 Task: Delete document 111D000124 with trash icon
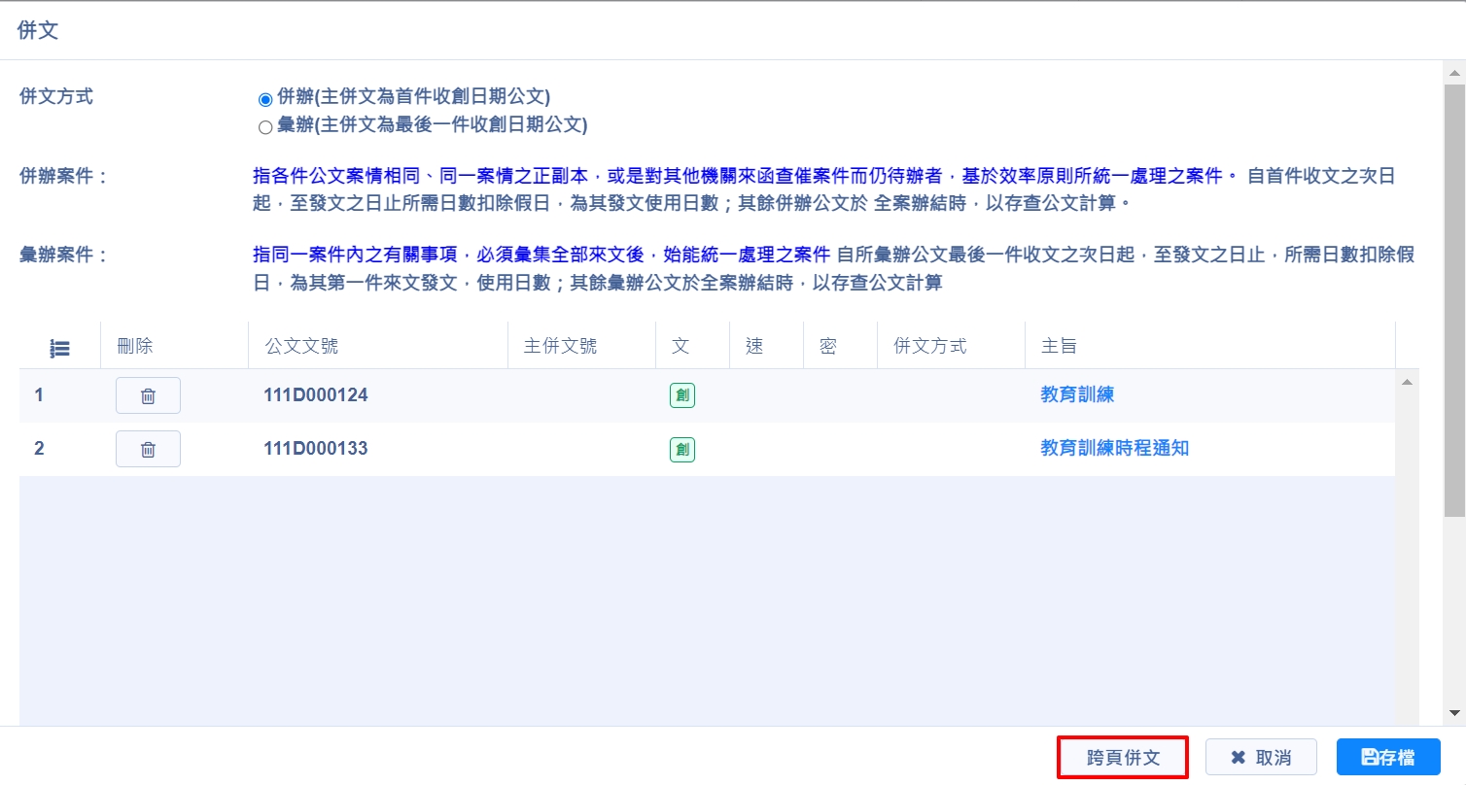tap(148, 395)
